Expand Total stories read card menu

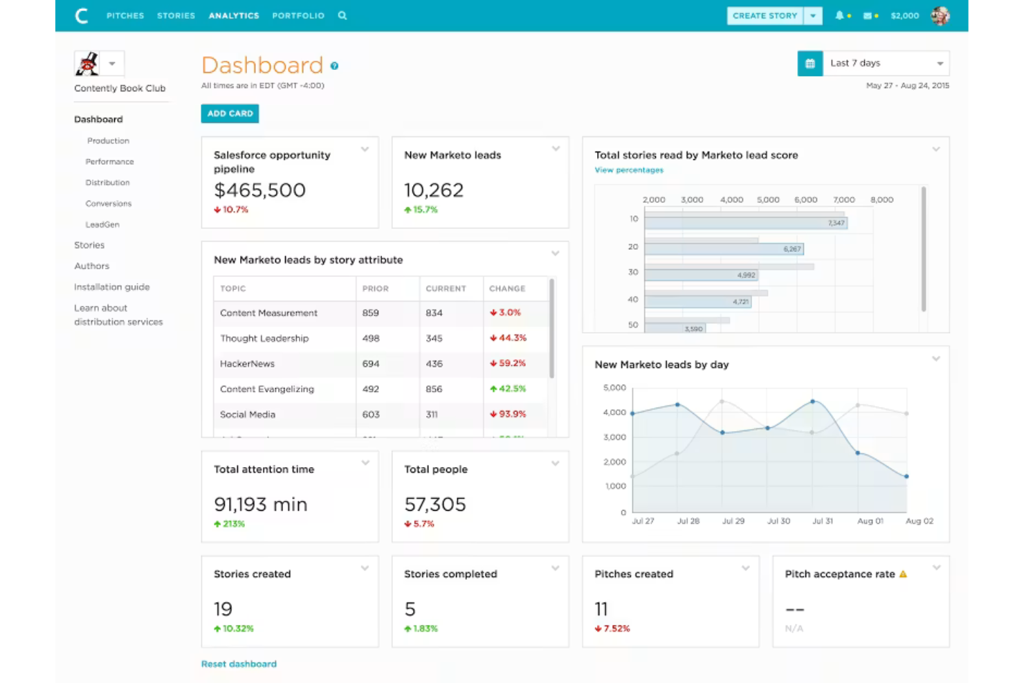coord(936,149)
